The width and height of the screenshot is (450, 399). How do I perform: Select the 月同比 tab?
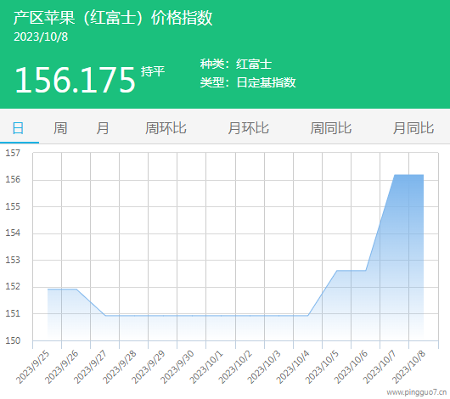(x=413, y=128)
